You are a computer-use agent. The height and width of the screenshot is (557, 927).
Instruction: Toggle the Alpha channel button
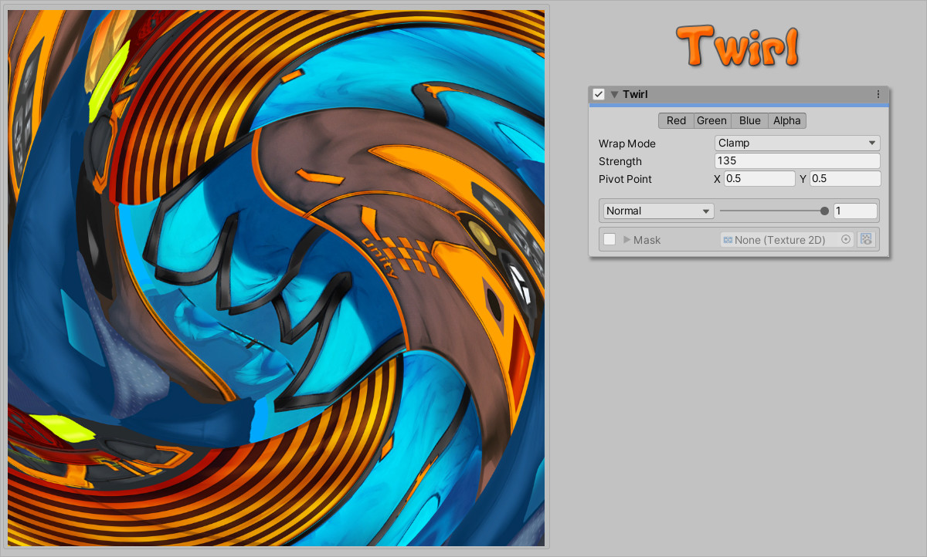[x=787, y=120]
